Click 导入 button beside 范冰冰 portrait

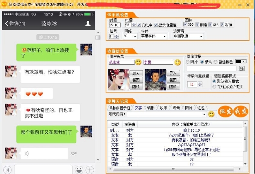(136, 73)
